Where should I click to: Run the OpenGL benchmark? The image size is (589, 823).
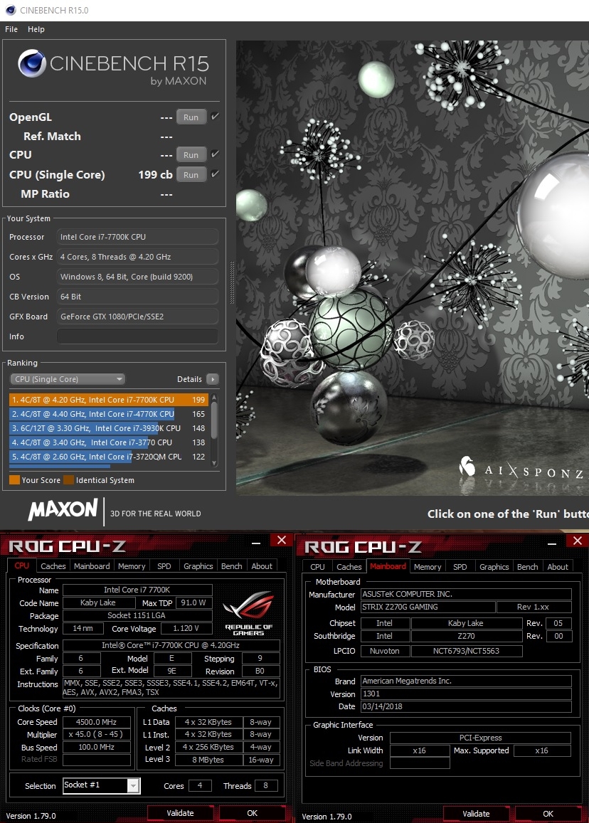tap(191, 117)
